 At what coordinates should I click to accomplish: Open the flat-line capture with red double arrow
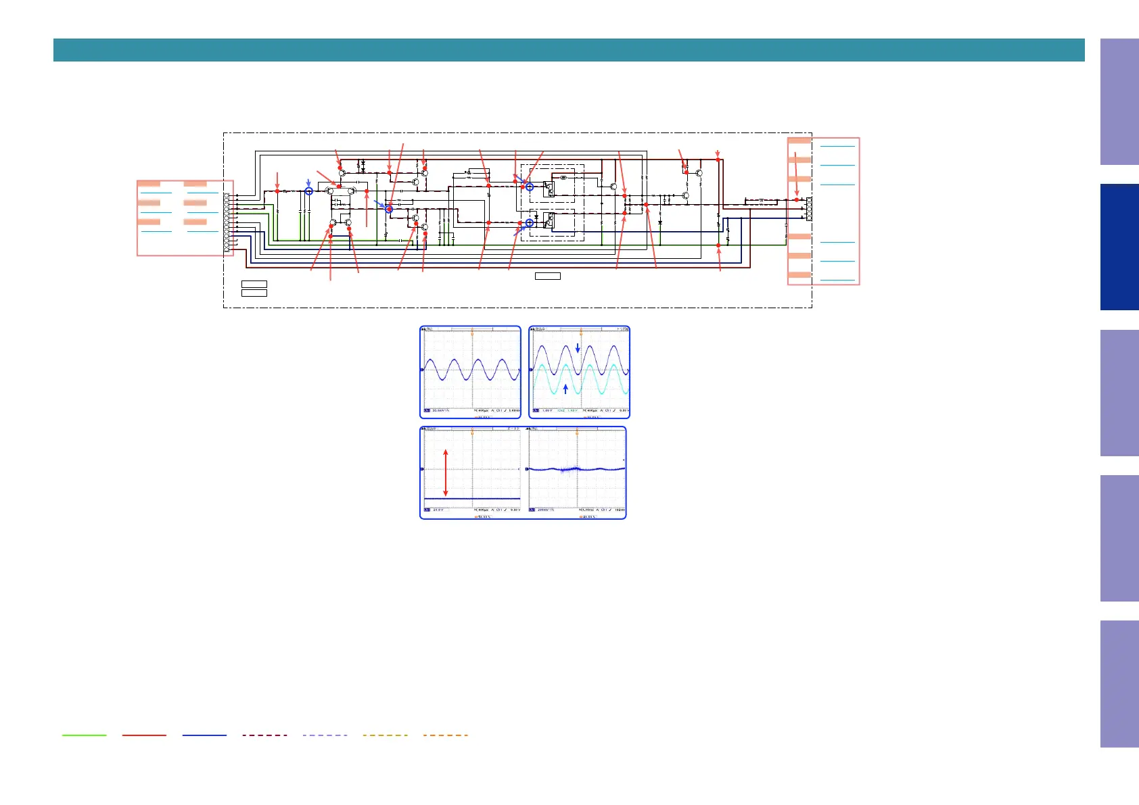(x=471, y=472)
